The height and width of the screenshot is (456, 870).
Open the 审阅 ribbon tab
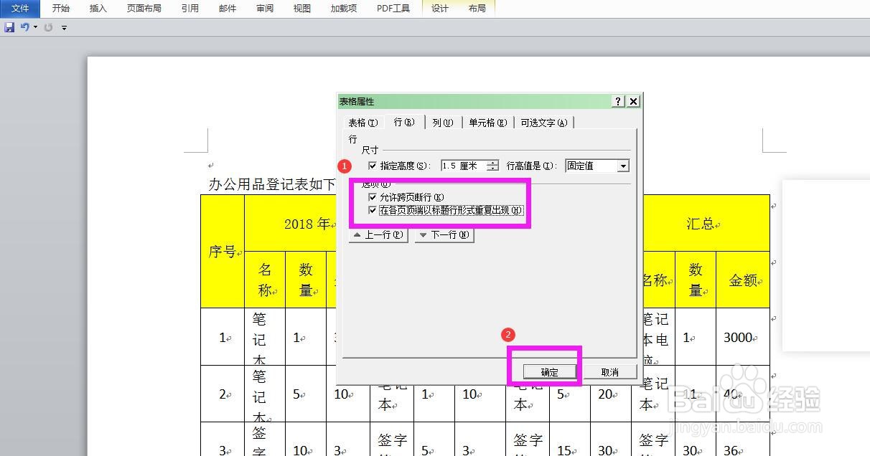coord(264,8)
